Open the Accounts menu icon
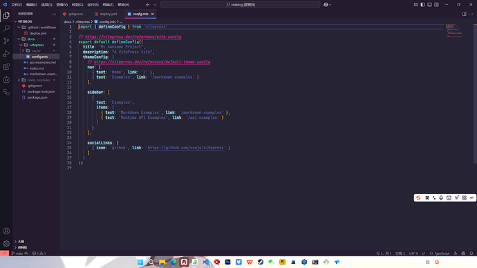The image size is (477, 268). click(x=6, y=231)
